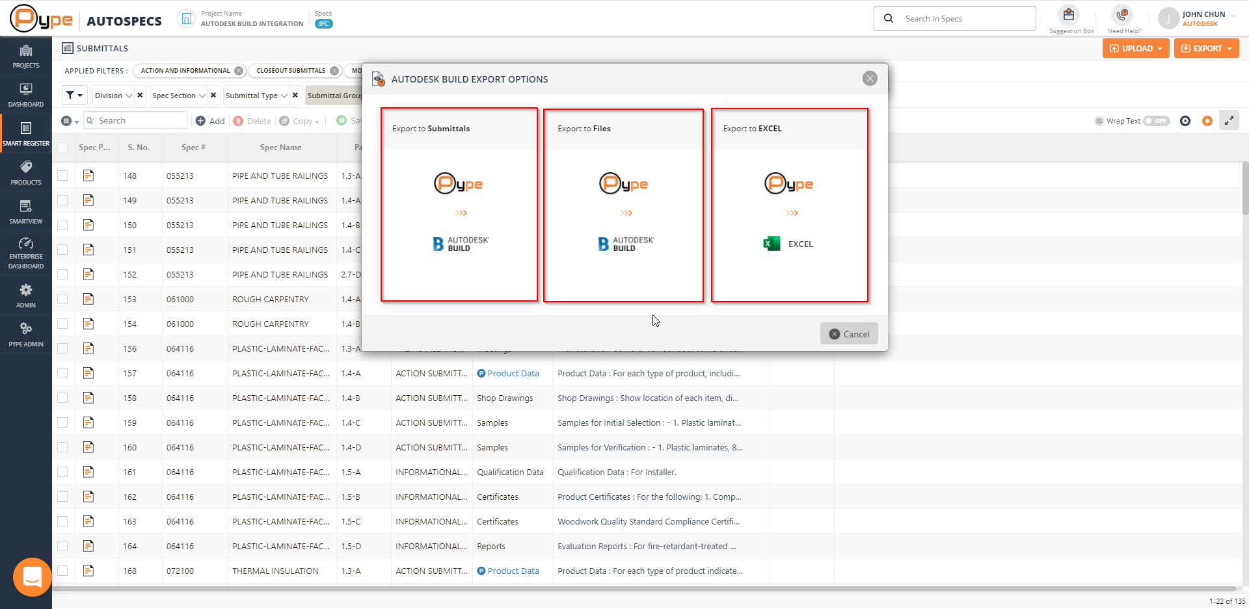Click the document icon for row 161
This screenshot has width=1249, height=609.
point(88,472)
